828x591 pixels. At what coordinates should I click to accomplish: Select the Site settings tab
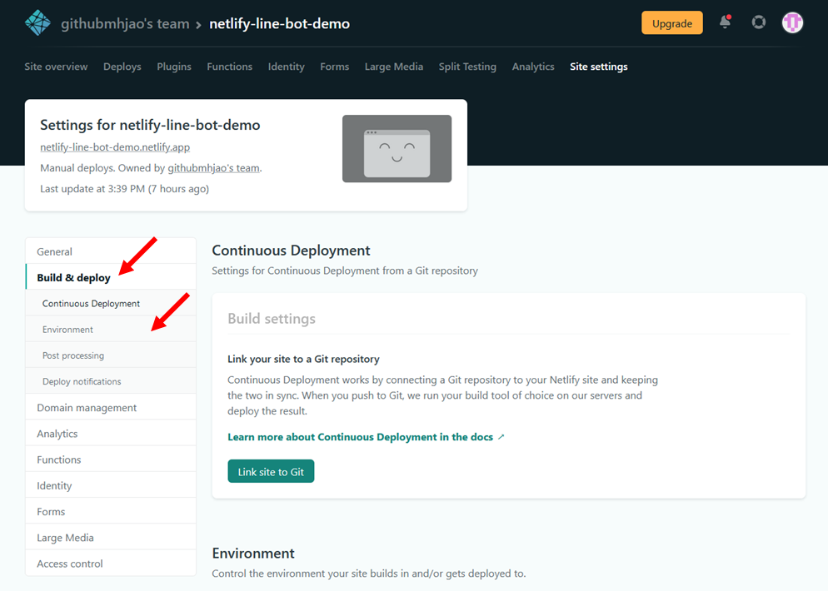(x=598, y=67)
